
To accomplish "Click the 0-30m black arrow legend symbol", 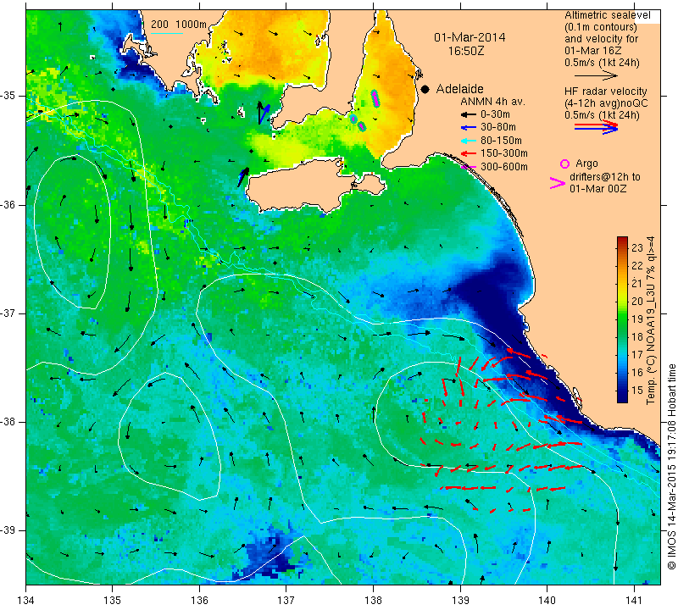I will click(x=468, y=114).
